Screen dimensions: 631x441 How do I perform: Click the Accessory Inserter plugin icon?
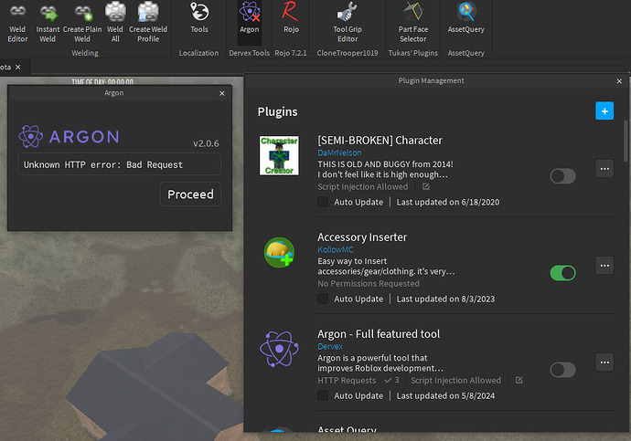pos(279,252)
